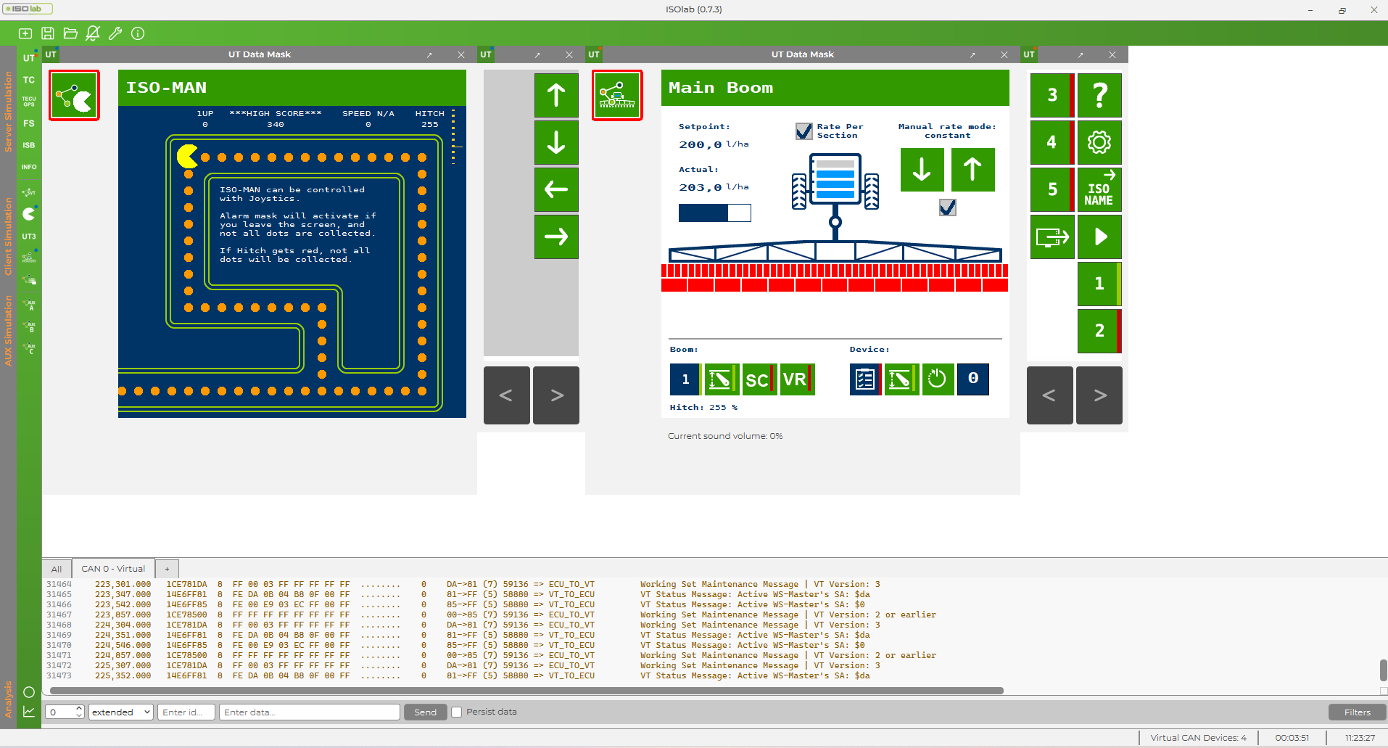Click the Send button

425,712
